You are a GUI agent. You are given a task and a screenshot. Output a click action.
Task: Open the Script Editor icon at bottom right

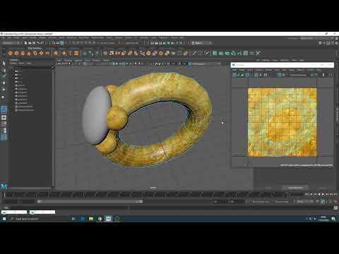(336, 207)
